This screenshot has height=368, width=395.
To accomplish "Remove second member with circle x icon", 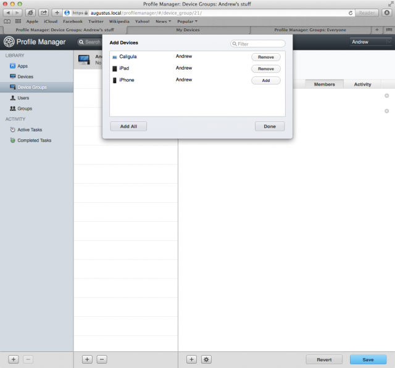I will [386, 111].
